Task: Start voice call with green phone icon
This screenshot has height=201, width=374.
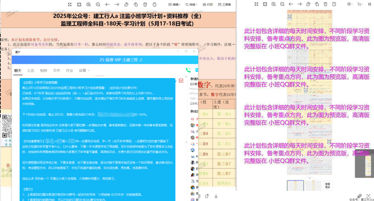Action: [x=188, y=70]
